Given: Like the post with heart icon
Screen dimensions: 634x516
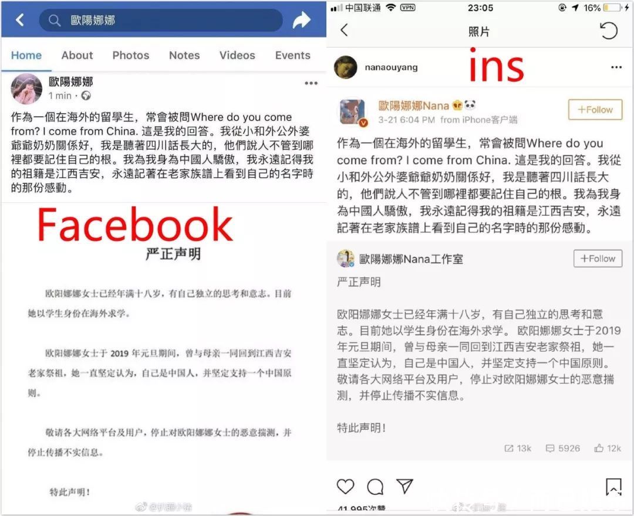Looking at the screenshot, I should pyautogui.click(x=345, y=487).
